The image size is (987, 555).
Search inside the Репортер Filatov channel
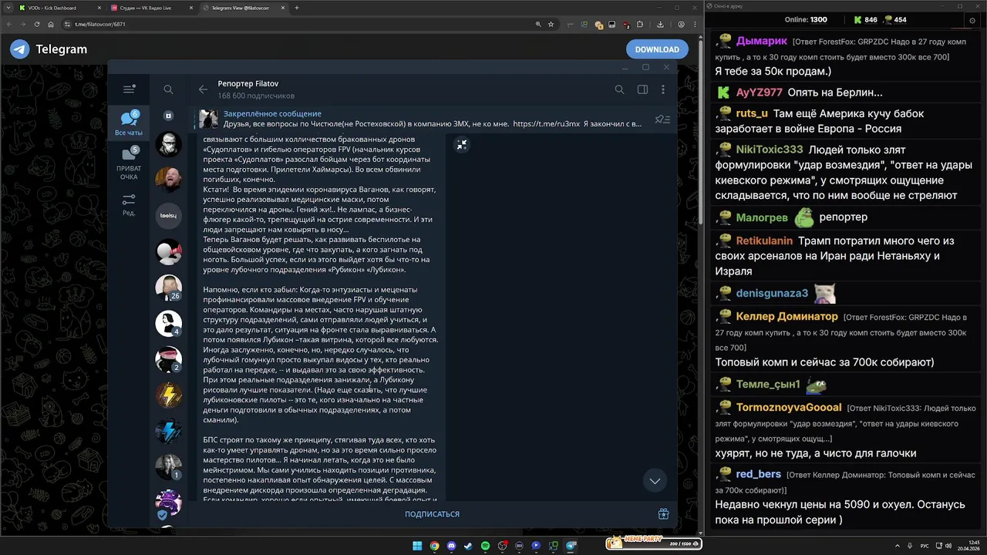(619, 89)
